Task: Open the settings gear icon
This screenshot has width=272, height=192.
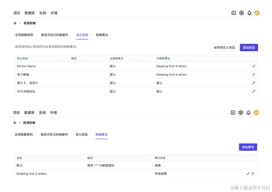Action: [x=242, y=13]
